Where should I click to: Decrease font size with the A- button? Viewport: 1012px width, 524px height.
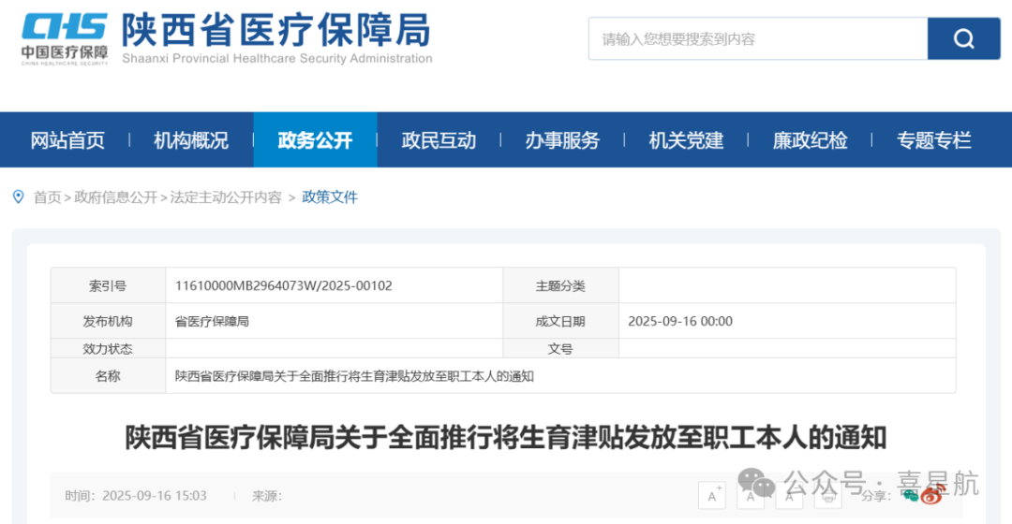pos(789,496)
